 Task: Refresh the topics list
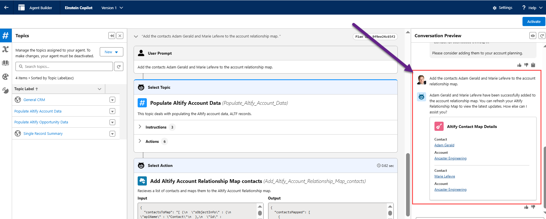point(119,66)
